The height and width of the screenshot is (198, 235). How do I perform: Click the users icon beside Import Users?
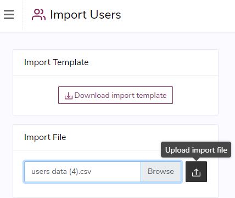coord(38,15)
